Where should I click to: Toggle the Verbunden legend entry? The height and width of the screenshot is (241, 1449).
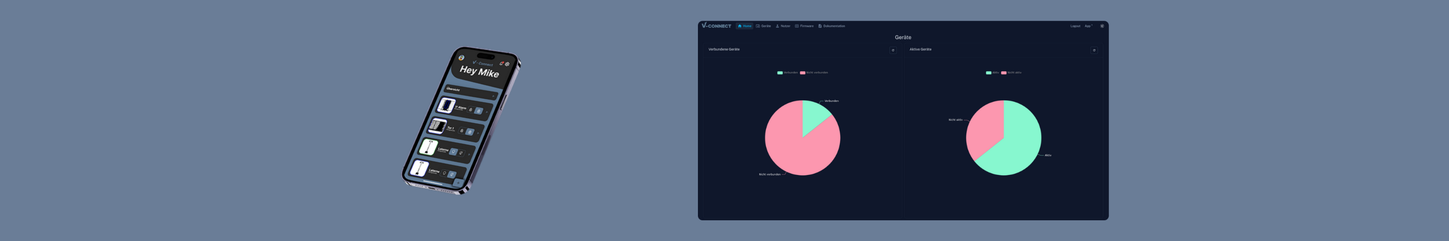(787, 72)
